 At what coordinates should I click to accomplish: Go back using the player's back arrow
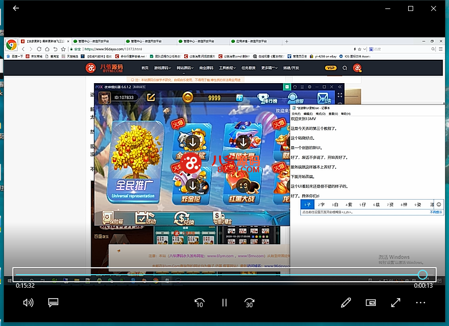click(x=16, y=8)
